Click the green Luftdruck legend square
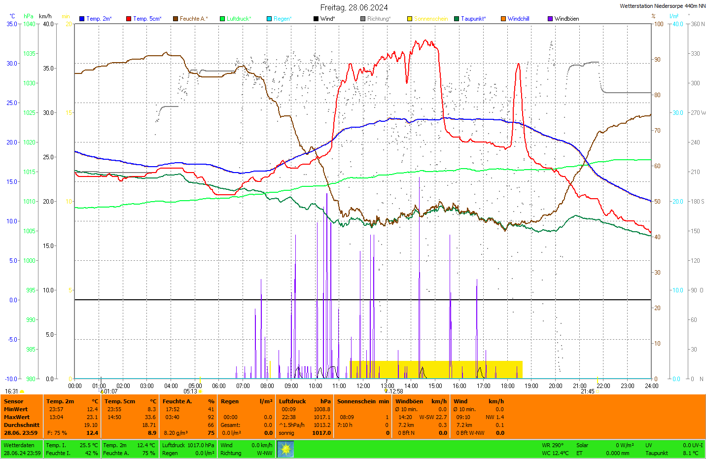The height and width of the screenshot is (459, 706). click(x=222, y=19)
